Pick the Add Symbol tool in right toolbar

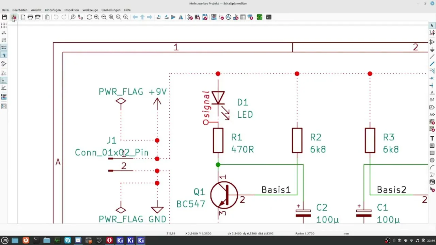click(x=432, y=42)
